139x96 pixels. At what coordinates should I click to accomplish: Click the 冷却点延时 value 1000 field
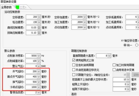31,87
